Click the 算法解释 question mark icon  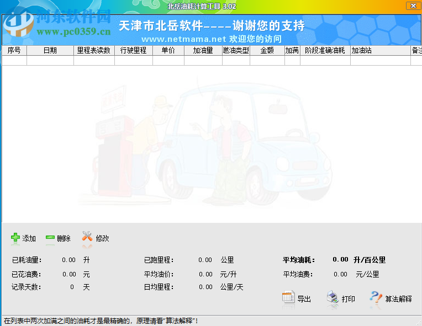point(376,297)
